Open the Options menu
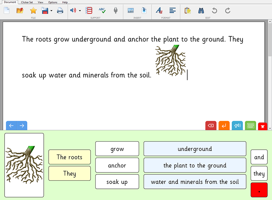The width and height of the screenshot is (272, 200). [x=53, y=2]
